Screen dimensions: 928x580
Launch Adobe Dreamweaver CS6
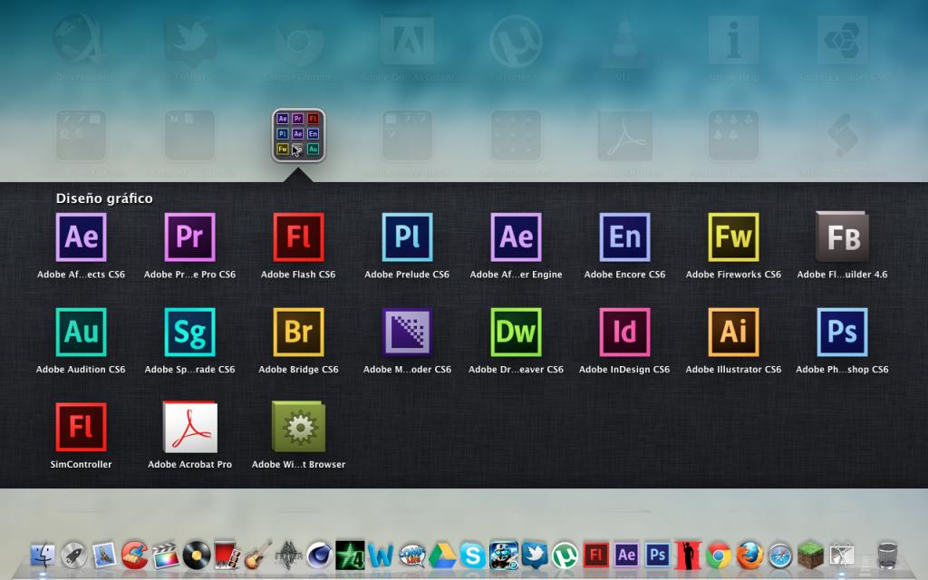(516, 332)
